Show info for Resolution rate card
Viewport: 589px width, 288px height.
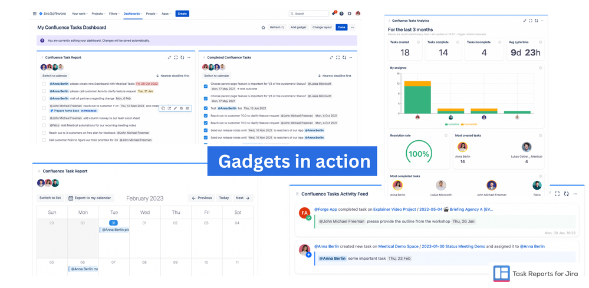click(446, 135)
